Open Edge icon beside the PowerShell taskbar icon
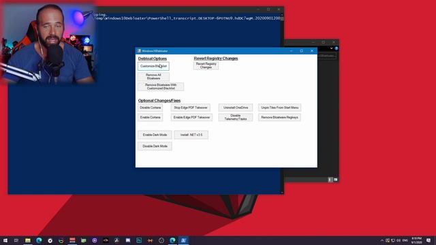Screen dimensions: 436x245 [x=172, y=240]
